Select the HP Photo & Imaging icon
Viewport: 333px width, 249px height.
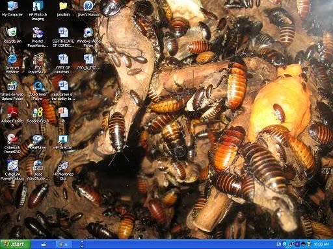pyautogui.click(x=38, y=11)
